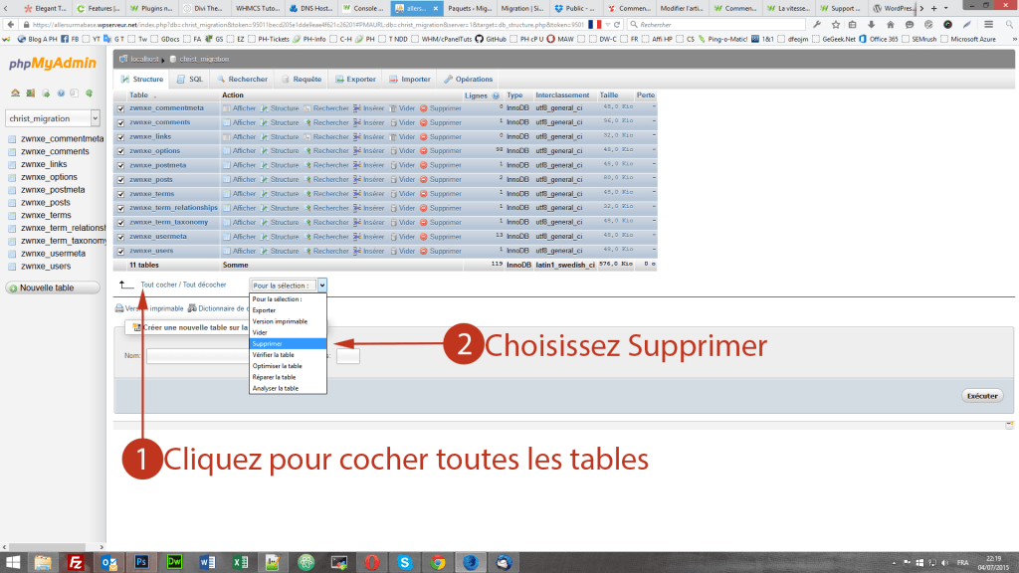
Task: Click Supprimer icon for zwnxe_usermeta row
Action: (x=423, y=237)
